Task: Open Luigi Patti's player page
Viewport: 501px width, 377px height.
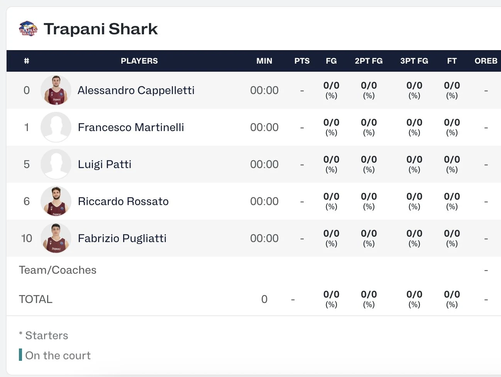Action: 105,164
